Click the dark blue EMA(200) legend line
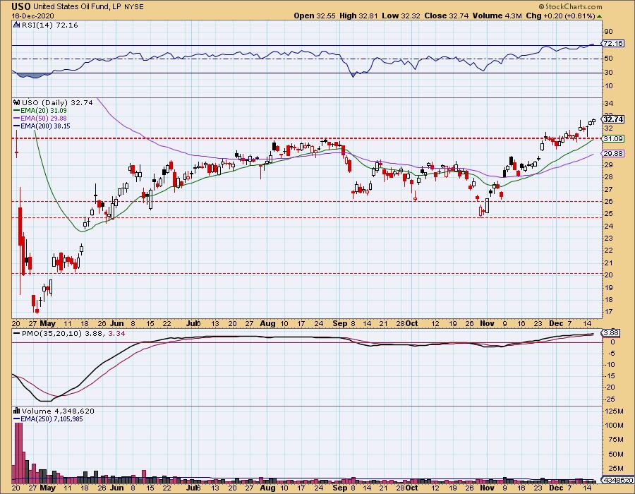This screenshot has height=494, width=635. 17,126
